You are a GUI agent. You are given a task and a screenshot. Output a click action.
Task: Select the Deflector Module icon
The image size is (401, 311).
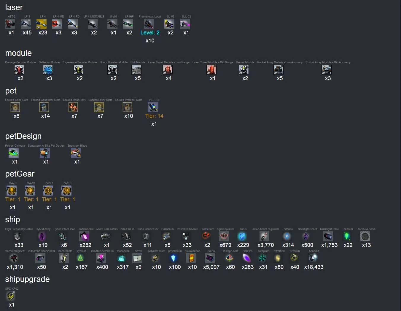pos(48,69)
